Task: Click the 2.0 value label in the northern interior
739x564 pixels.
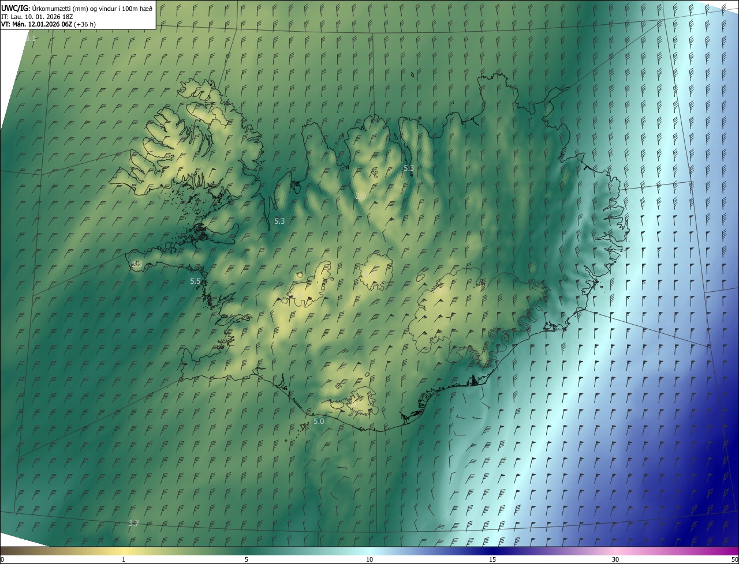Action: click(x=361, y=197)
